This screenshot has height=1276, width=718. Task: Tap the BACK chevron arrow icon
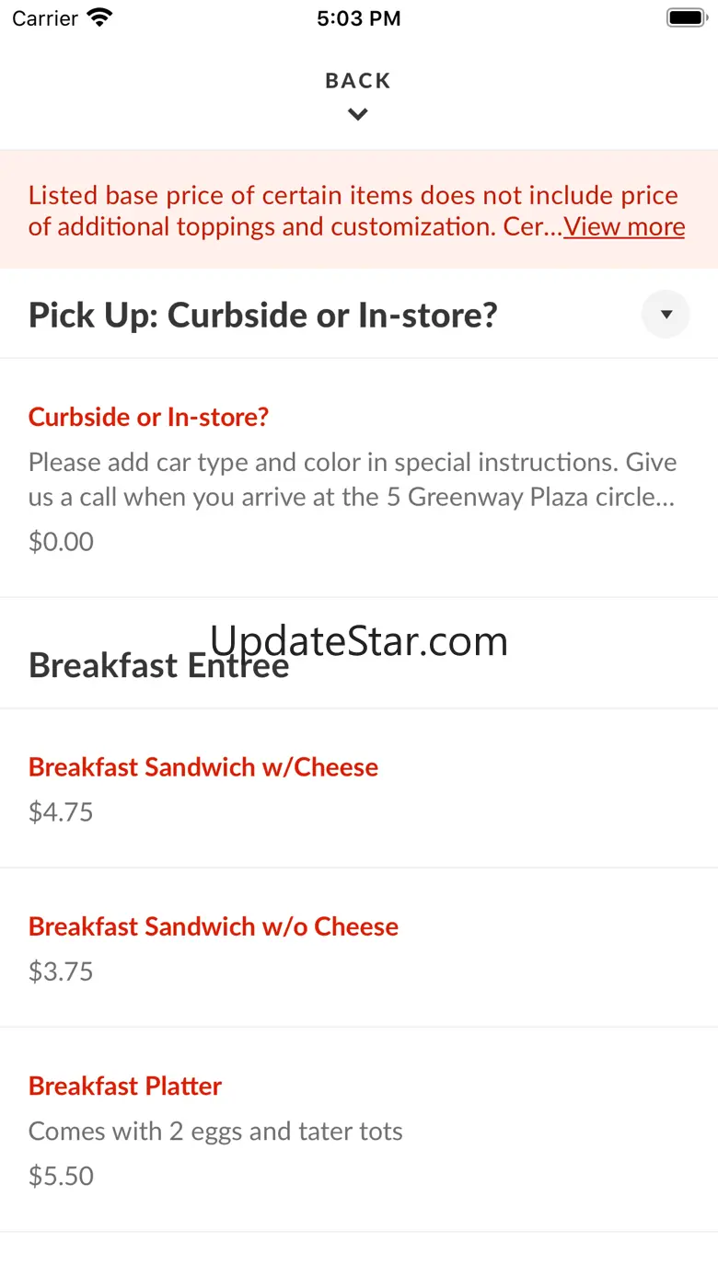point(358,115)
